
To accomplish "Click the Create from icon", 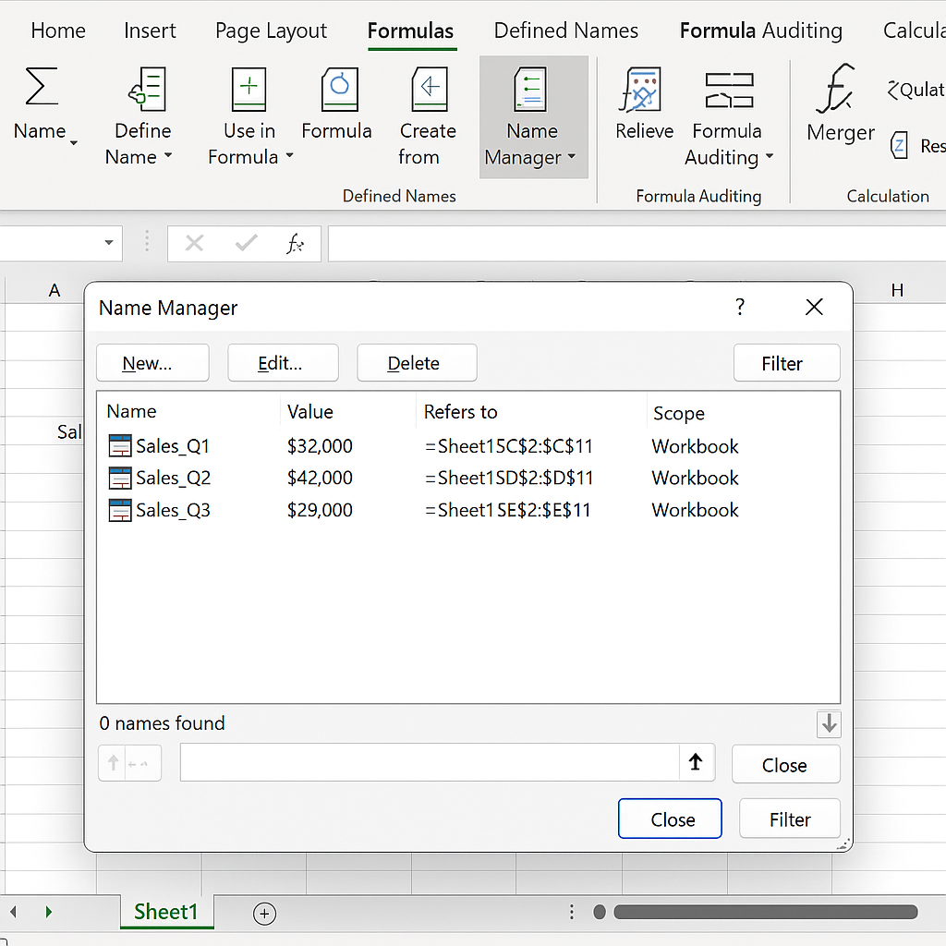I will (x=430, y=90).
